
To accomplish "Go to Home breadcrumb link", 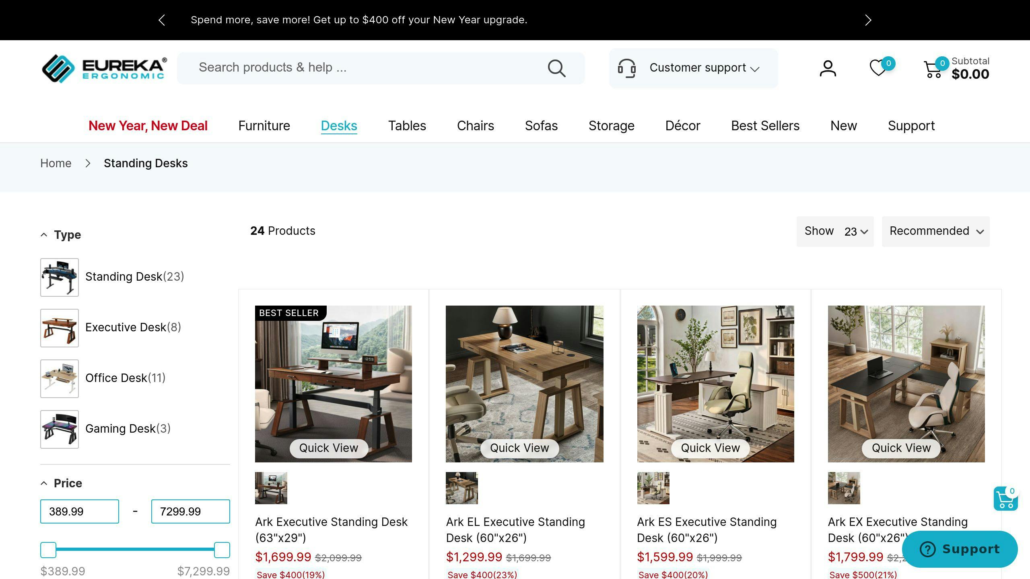I will (56, 163).
